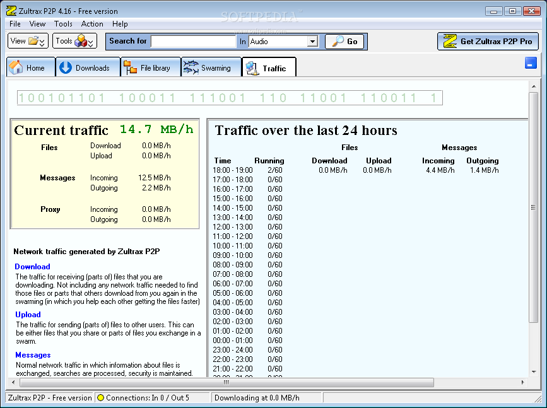Open the Tools dropdown arrow

[91, 43]
